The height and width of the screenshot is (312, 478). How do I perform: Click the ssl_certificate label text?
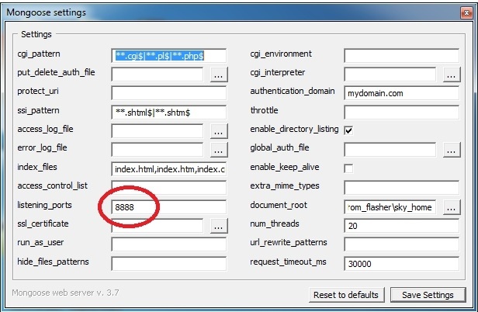tap(43, 224)
